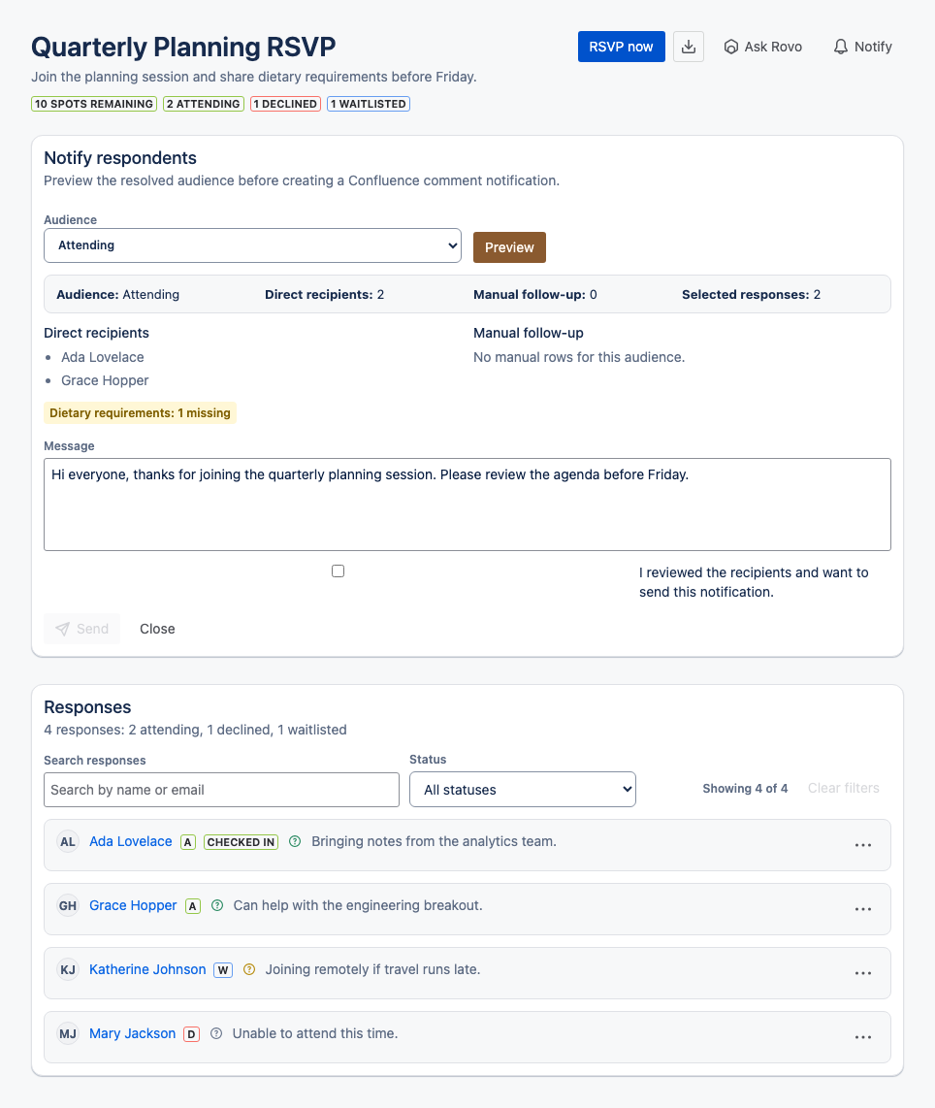Click Ada Lovelace in Direct recipients list
Screen dimensions: 935x1108
pyautogui.click(x=103, y=358)
